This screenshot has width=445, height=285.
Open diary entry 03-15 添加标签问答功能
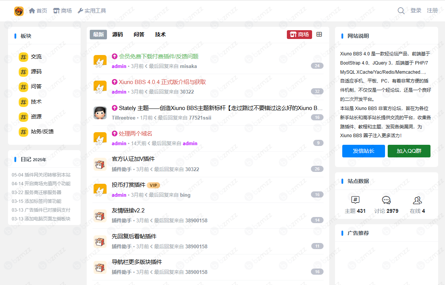tap(37, 201)
